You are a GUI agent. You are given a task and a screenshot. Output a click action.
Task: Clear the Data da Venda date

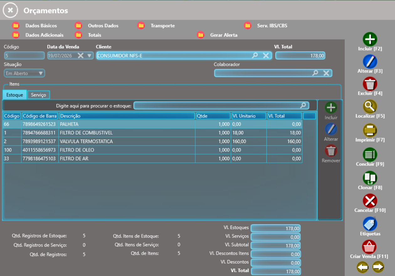(x=81, y=56)
